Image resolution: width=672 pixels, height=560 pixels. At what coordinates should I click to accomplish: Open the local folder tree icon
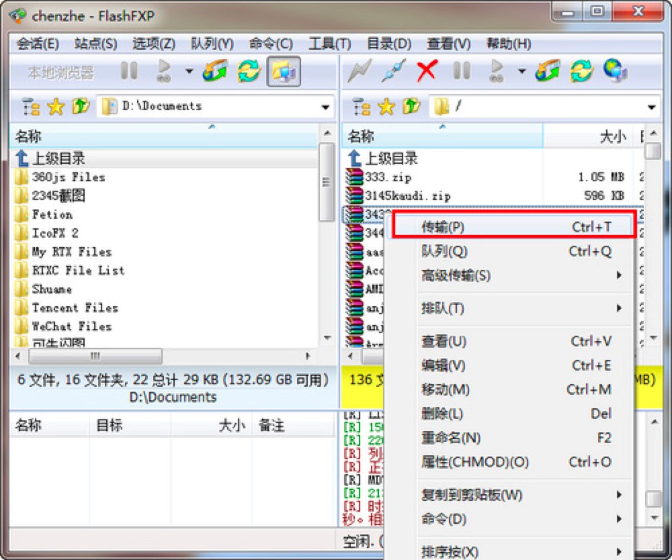pyautogui.click(x=32, y=107)
